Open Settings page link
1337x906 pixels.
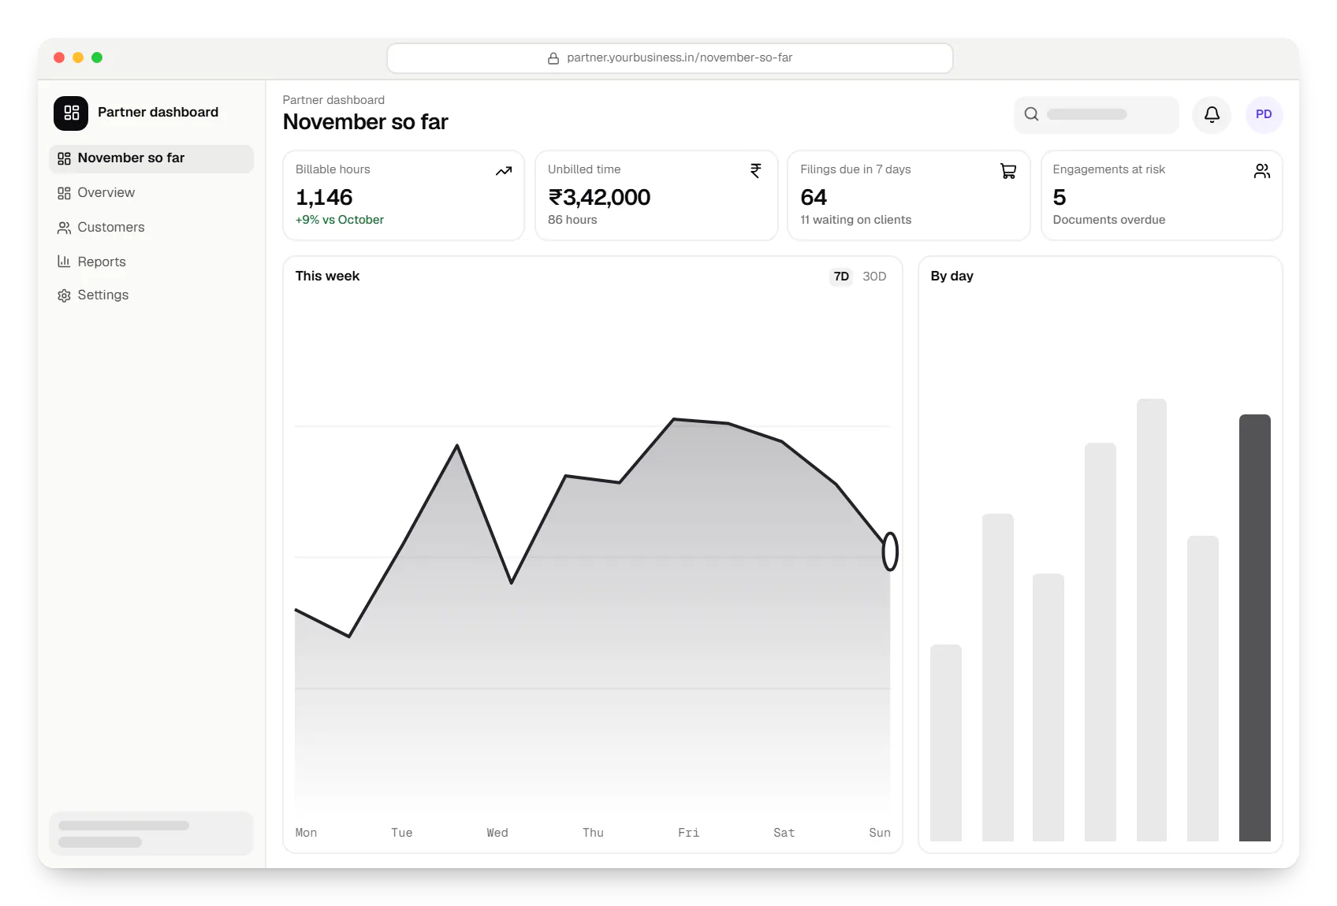coord(151,295)
